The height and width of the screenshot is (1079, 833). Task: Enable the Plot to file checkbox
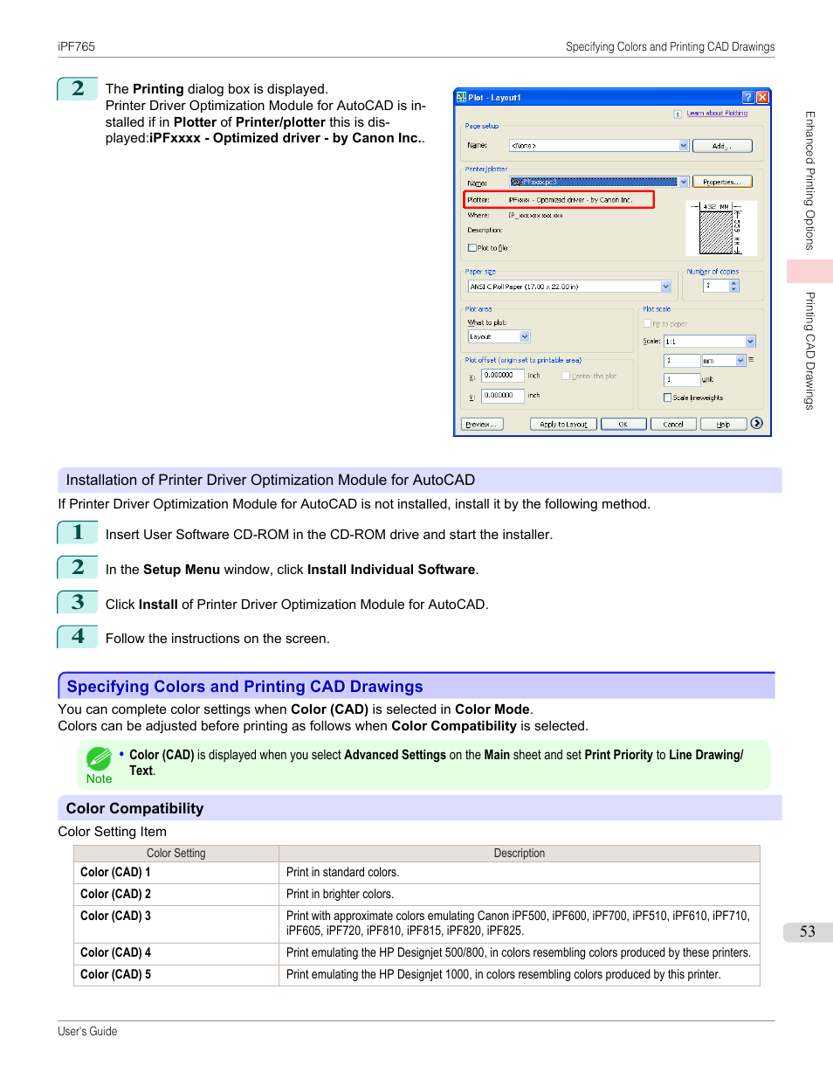coord(472,247)
